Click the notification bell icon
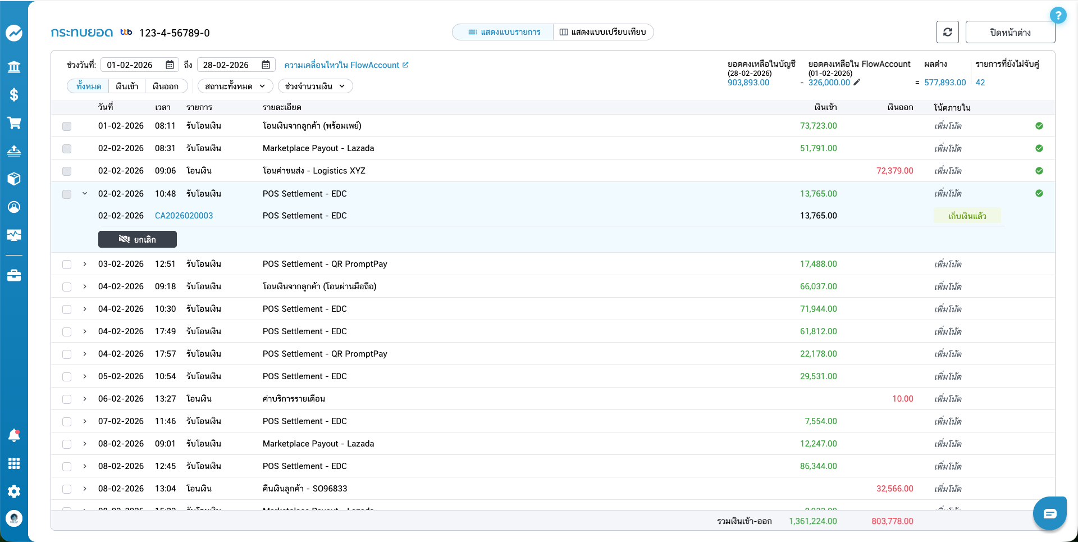The width and height of the screenshot is (1078, 542). click(14, 435)
